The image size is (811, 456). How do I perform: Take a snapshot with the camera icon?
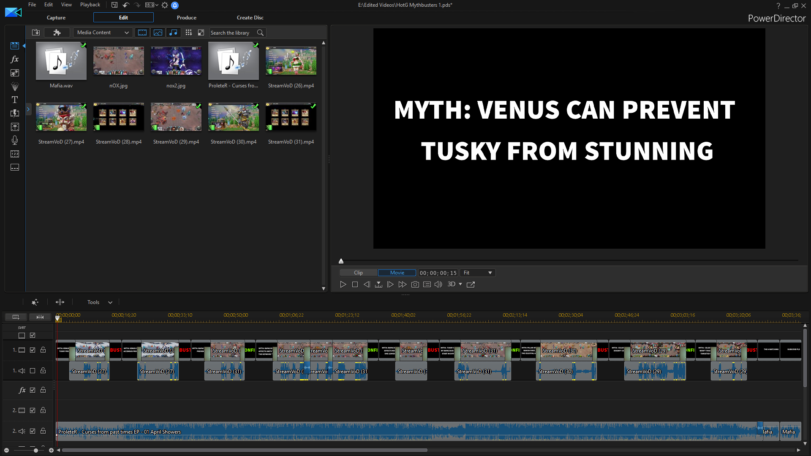415,285
